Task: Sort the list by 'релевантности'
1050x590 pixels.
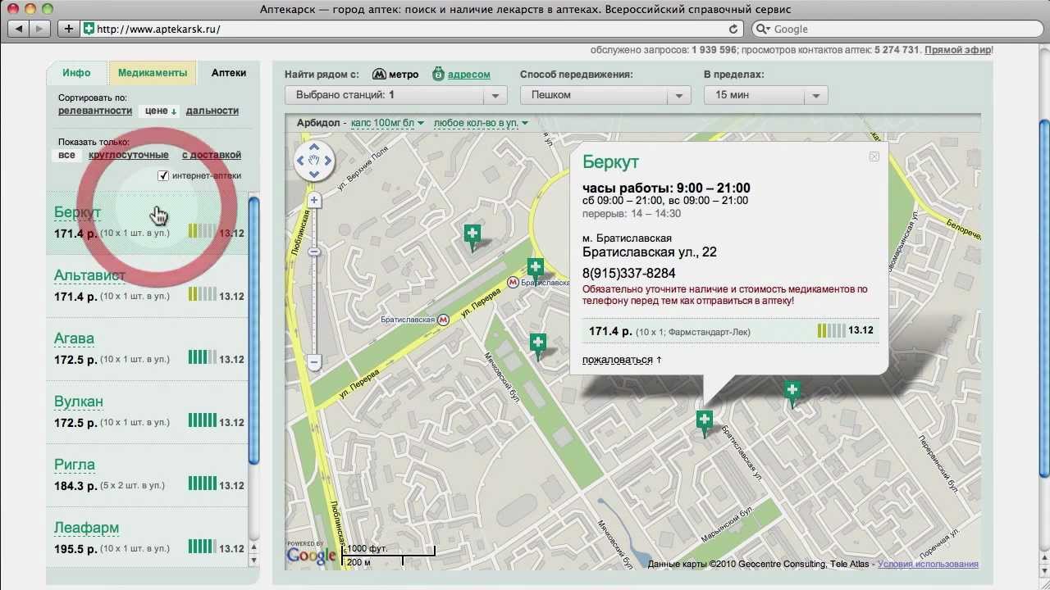Action: 95,111
